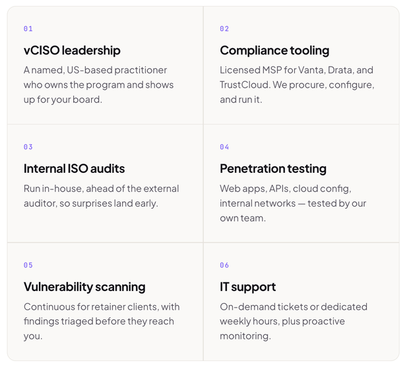409x367 pixels.
Task: Click the US-based practitioner description text
Action: pyautogui.click(x=98, y=85)
